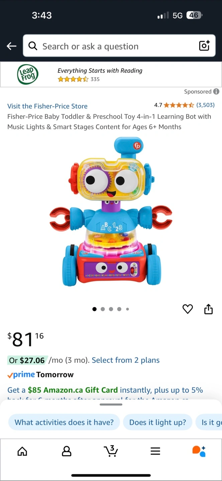The height and width of the screenshot is (481, 222).
Task: Open account profile icon
Action: pos(67,452)
